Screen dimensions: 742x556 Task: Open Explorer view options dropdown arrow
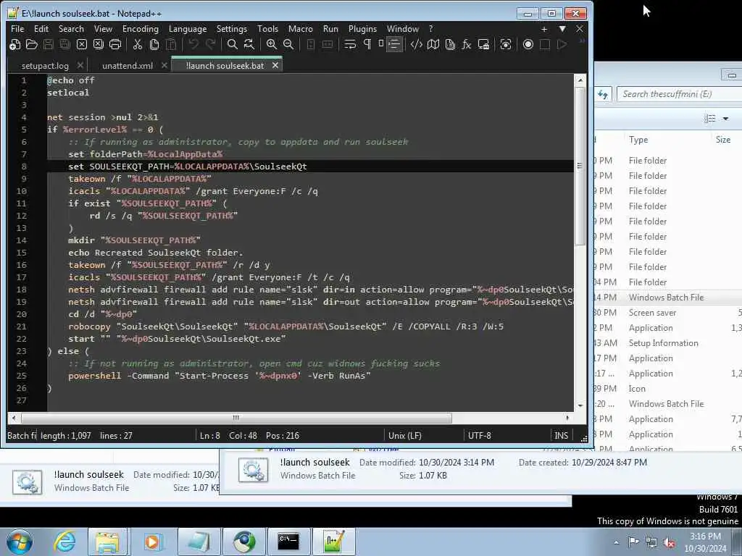725,119
